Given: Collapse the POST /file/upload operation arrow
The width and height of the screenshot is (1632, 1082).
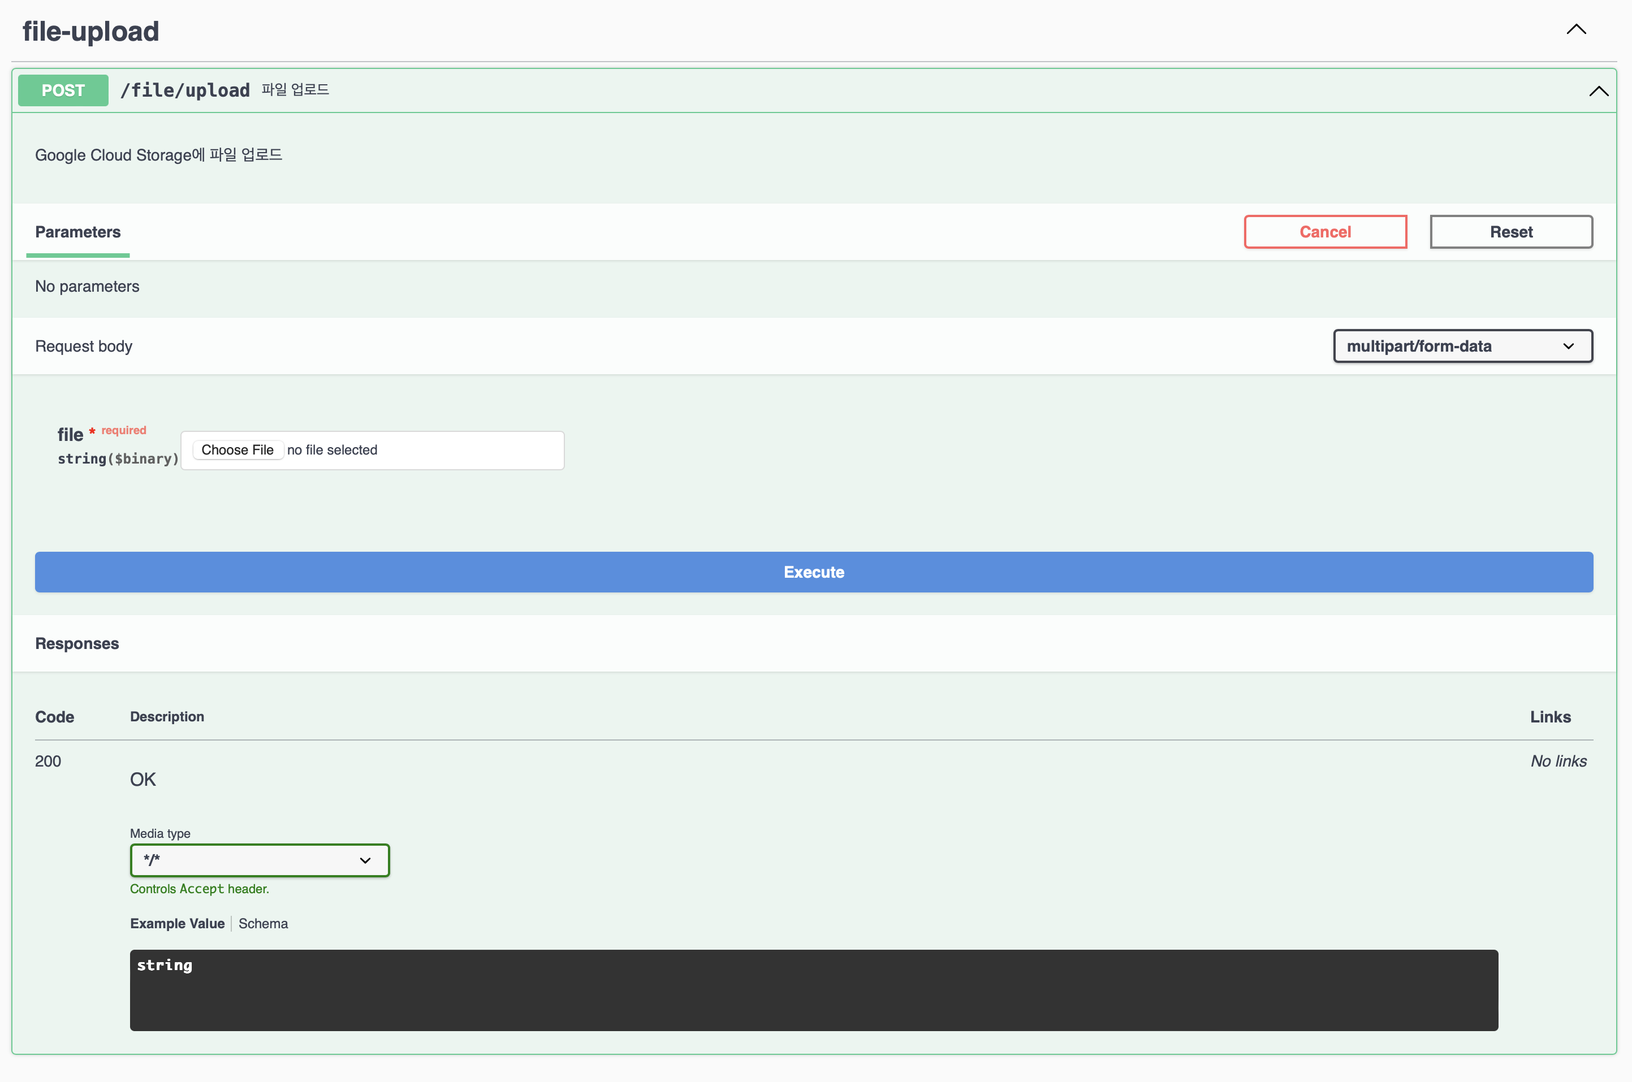Looking at the screenshot, I should click(x=1598, y=91).
